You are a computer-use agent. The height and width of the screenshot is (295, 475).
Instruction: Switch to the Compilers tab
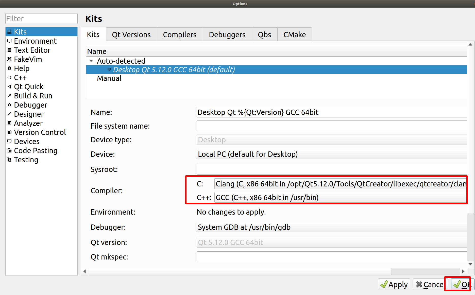[x=180, y=34]
